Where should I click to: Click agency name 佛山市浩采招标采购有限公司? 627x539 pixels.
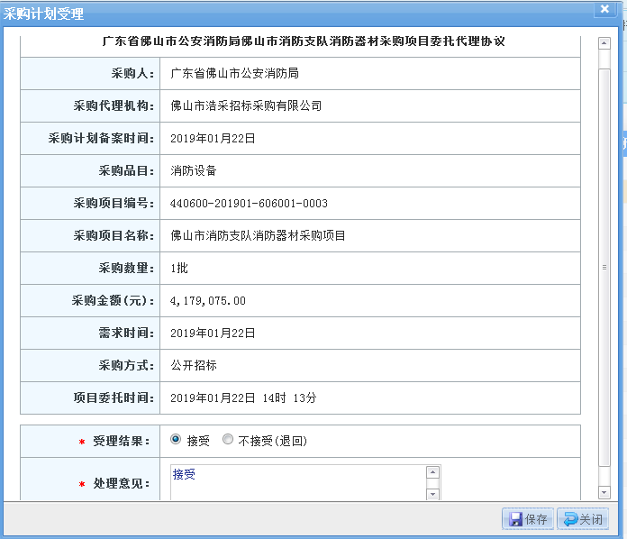246,105
